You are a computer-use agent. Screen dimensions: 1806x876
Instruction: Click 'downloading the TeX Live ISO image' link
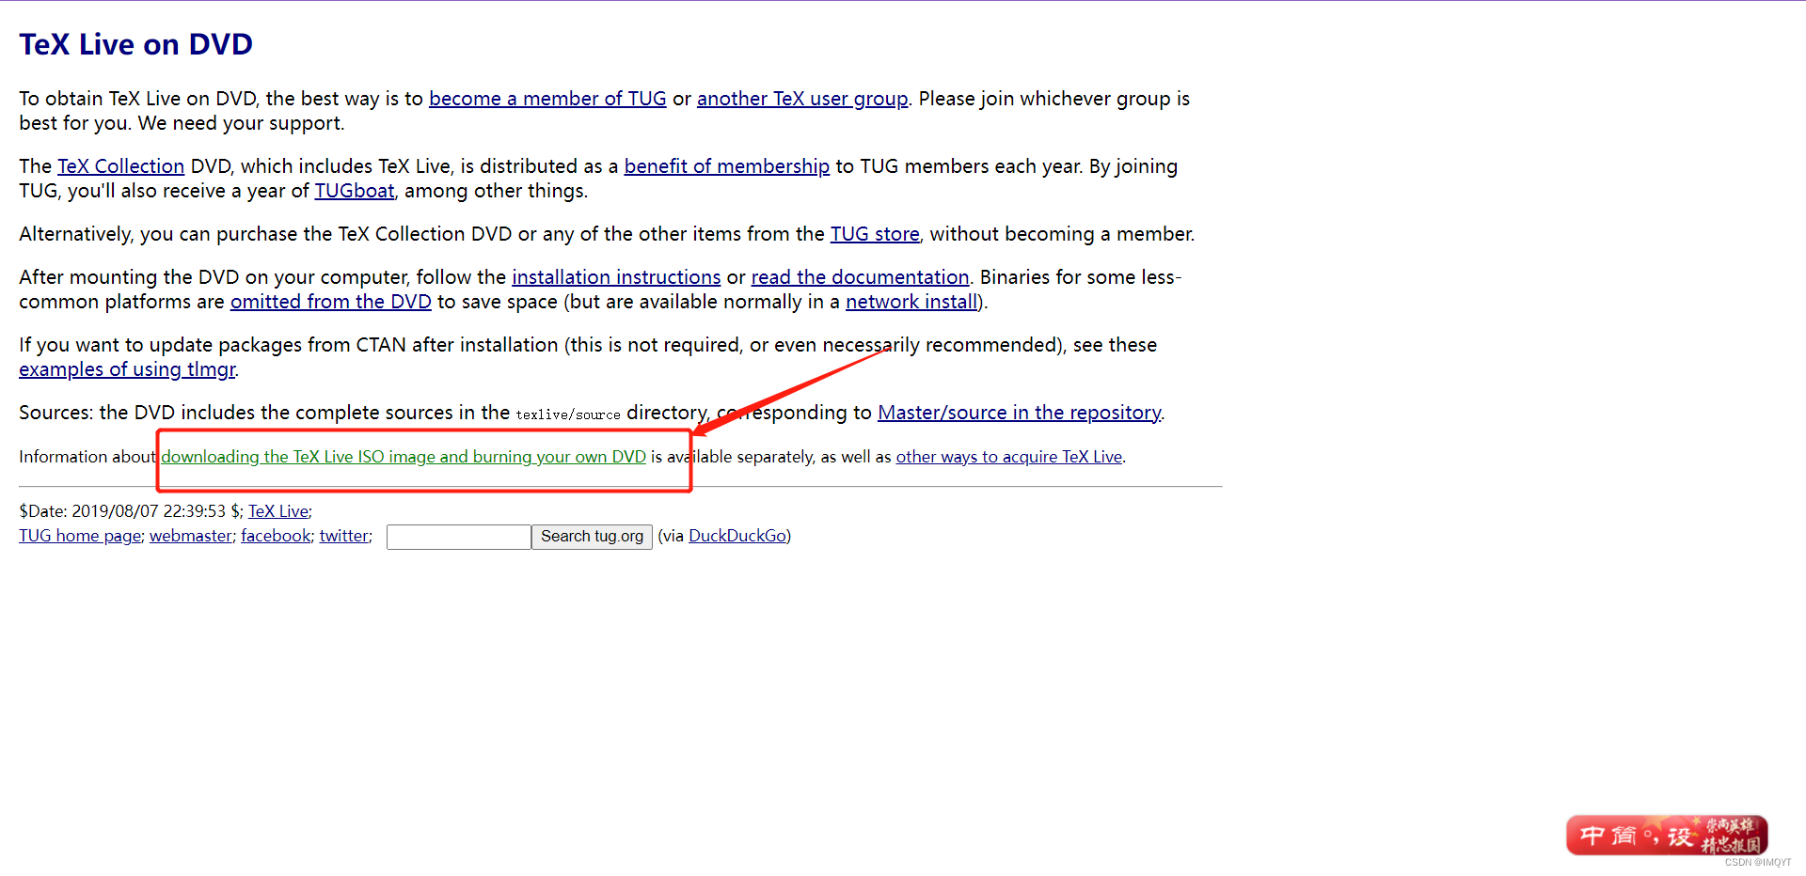pyautogui.click(x=404, y=457)
